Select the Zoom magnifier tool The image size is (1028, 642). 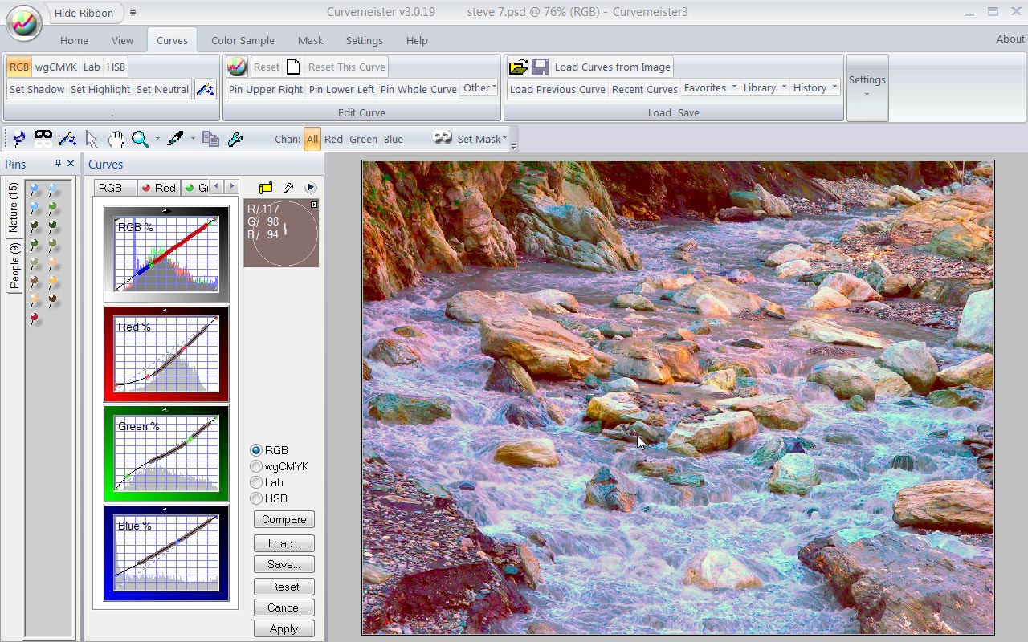pyautogui.click(x=141, y=139)
